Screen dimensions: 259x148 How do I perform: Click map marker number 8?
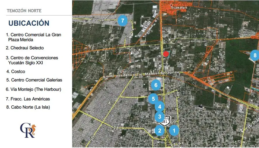point(255,55)
